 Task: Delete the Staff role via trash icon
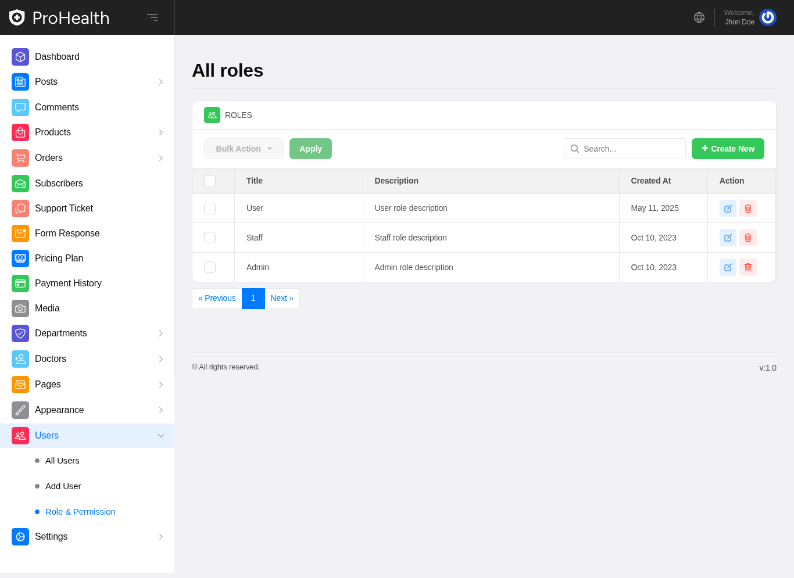[x=747, y=238]
